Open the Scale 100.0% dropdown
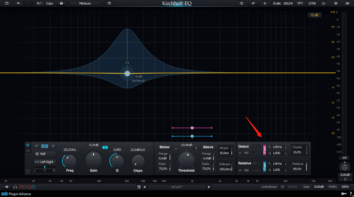354x197 pixels. coord(283,3)
